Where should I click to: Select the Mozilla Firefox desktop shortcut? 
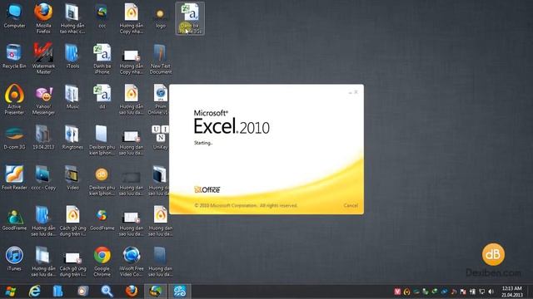pos(43,18)
